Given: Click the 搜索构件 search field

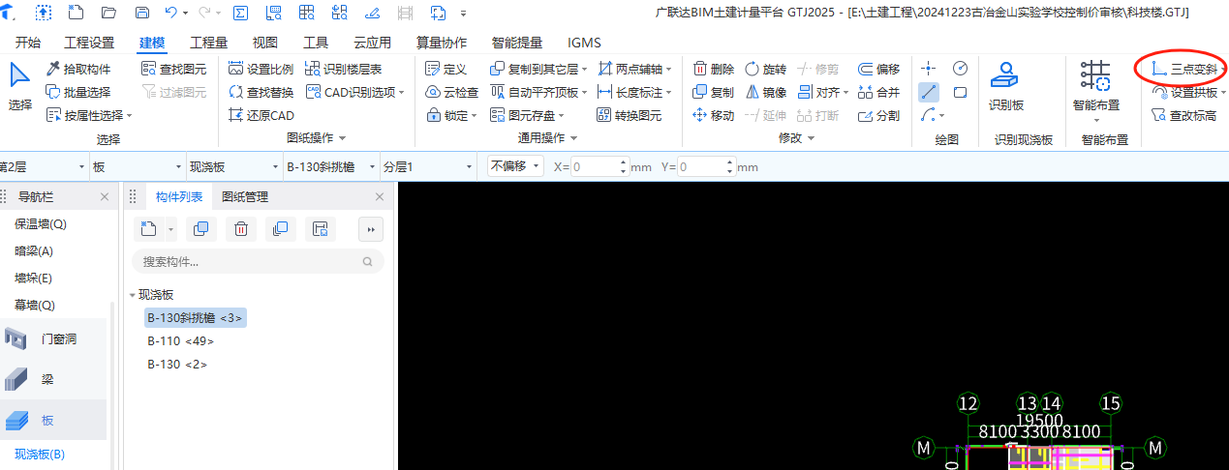Looking at the screenshot, I should (x=258, y=261).
